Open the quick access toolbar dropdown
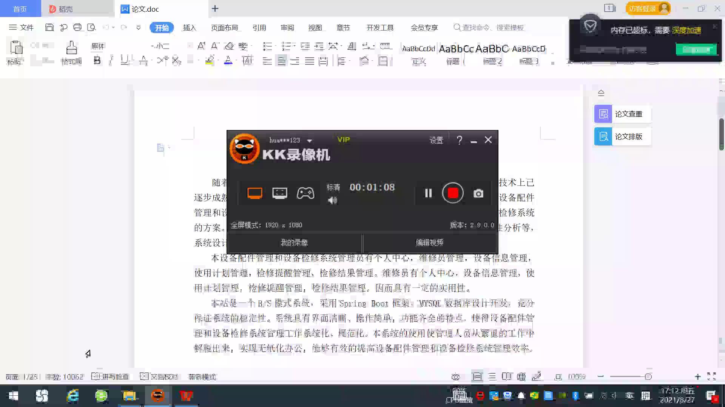 (x=139, y=28)
